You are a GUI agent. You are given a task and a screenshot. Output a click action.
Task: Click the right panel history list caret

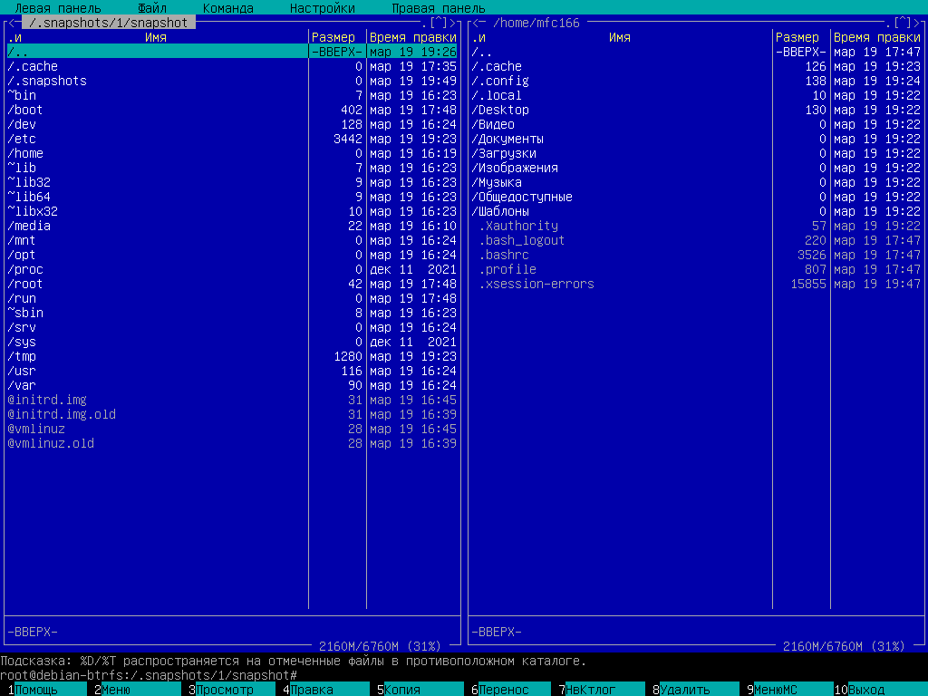click(x=902, y=23)
